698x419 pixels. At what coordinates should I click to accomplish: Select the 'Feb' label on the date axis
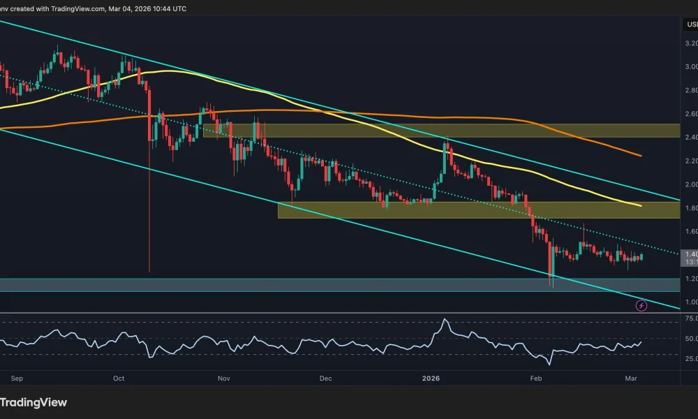pos(535,378)
